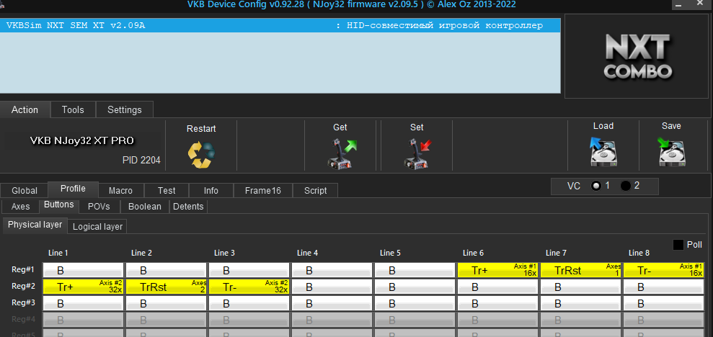Click Reg#3 Line 1 B cell

pos(83,303)
